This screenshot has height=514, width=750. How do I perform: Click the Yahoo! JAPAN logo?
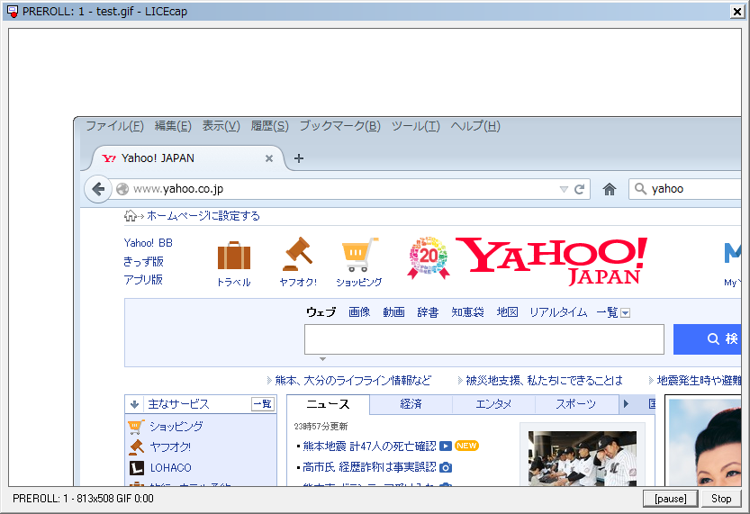point(552,261)
